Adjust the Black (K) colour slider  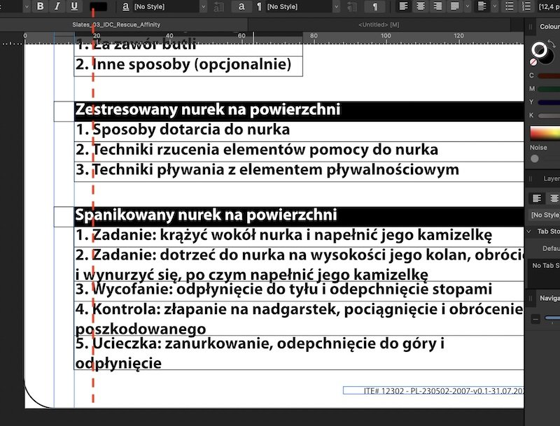[x=549, y=115]
